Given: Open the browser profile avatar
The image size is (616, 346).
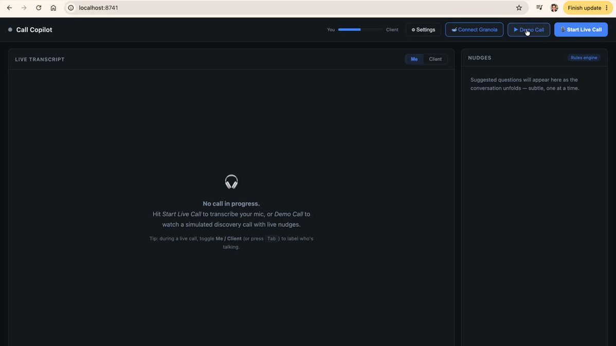Looking at the screenshot, I should coord(554,8).
